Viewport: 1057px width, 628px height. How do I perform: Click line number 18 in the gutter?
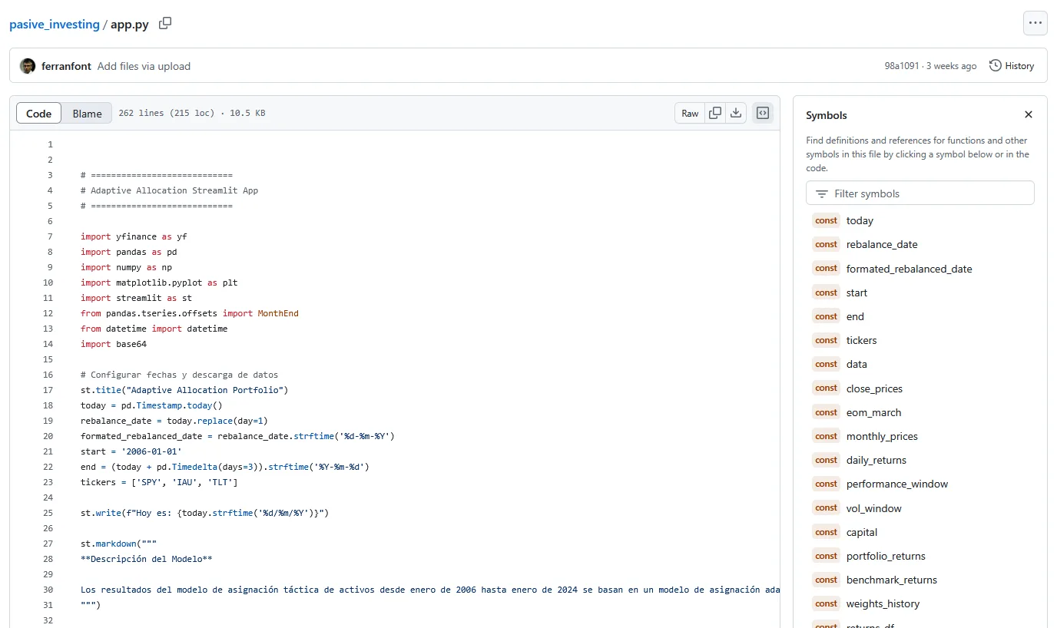(50, 405)
